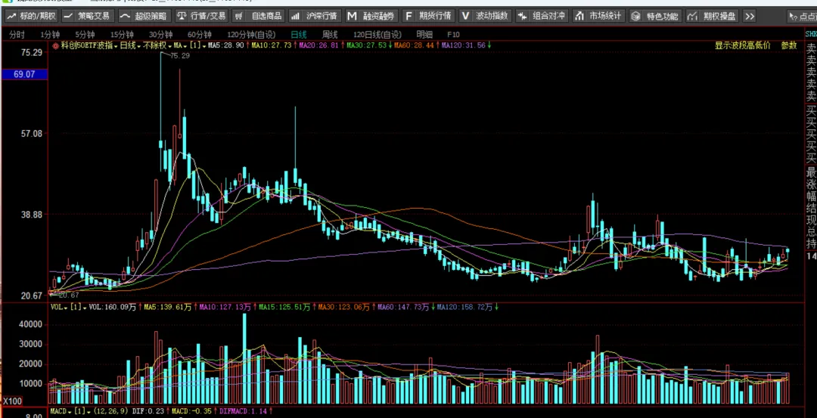Click the X100 volume scale label
The height and width of the screenshot is (418, 817).
click(x=13, y=401)
